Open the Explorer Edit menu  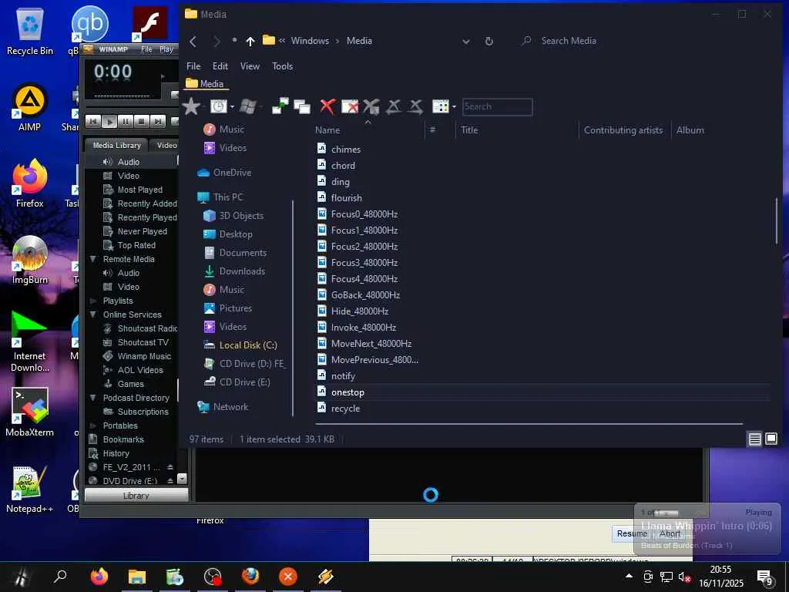point(220,66)
